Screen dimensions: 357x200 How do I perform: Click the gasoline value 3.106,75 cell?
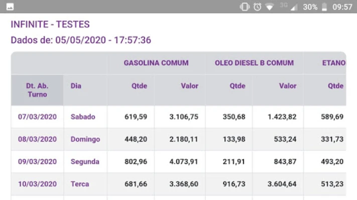pos(180,117)
